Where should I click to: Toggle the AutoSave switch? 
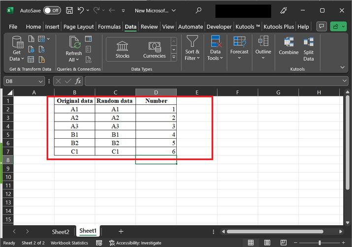click(x=52, y=10)
